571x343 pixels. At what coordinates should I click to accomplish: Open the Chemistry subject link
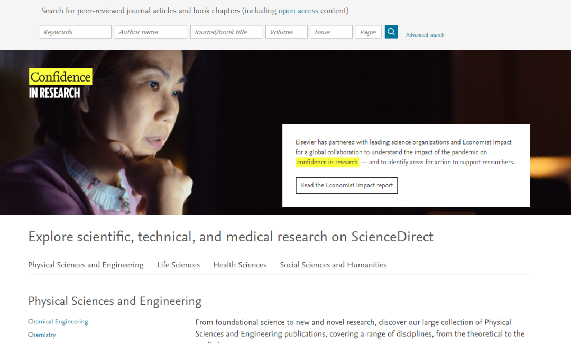click(42, 335)
